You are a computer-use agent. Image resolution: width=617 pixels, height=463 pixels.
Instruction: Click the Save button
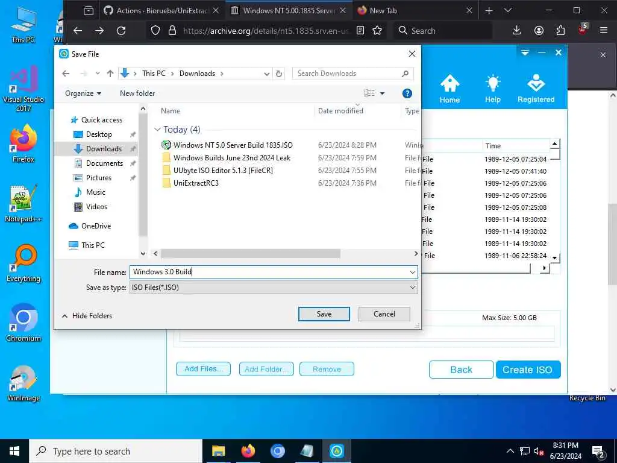324,314
